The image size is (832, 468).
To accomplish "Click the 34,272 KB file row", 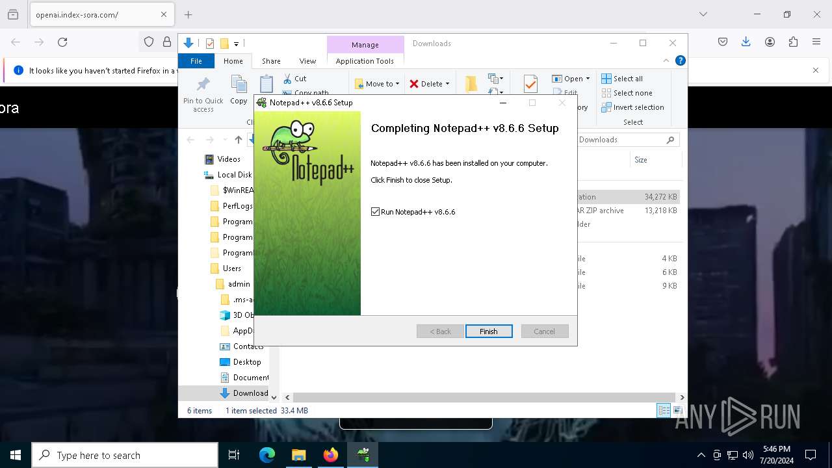I will pyautogui.click(x=628, y=197).
